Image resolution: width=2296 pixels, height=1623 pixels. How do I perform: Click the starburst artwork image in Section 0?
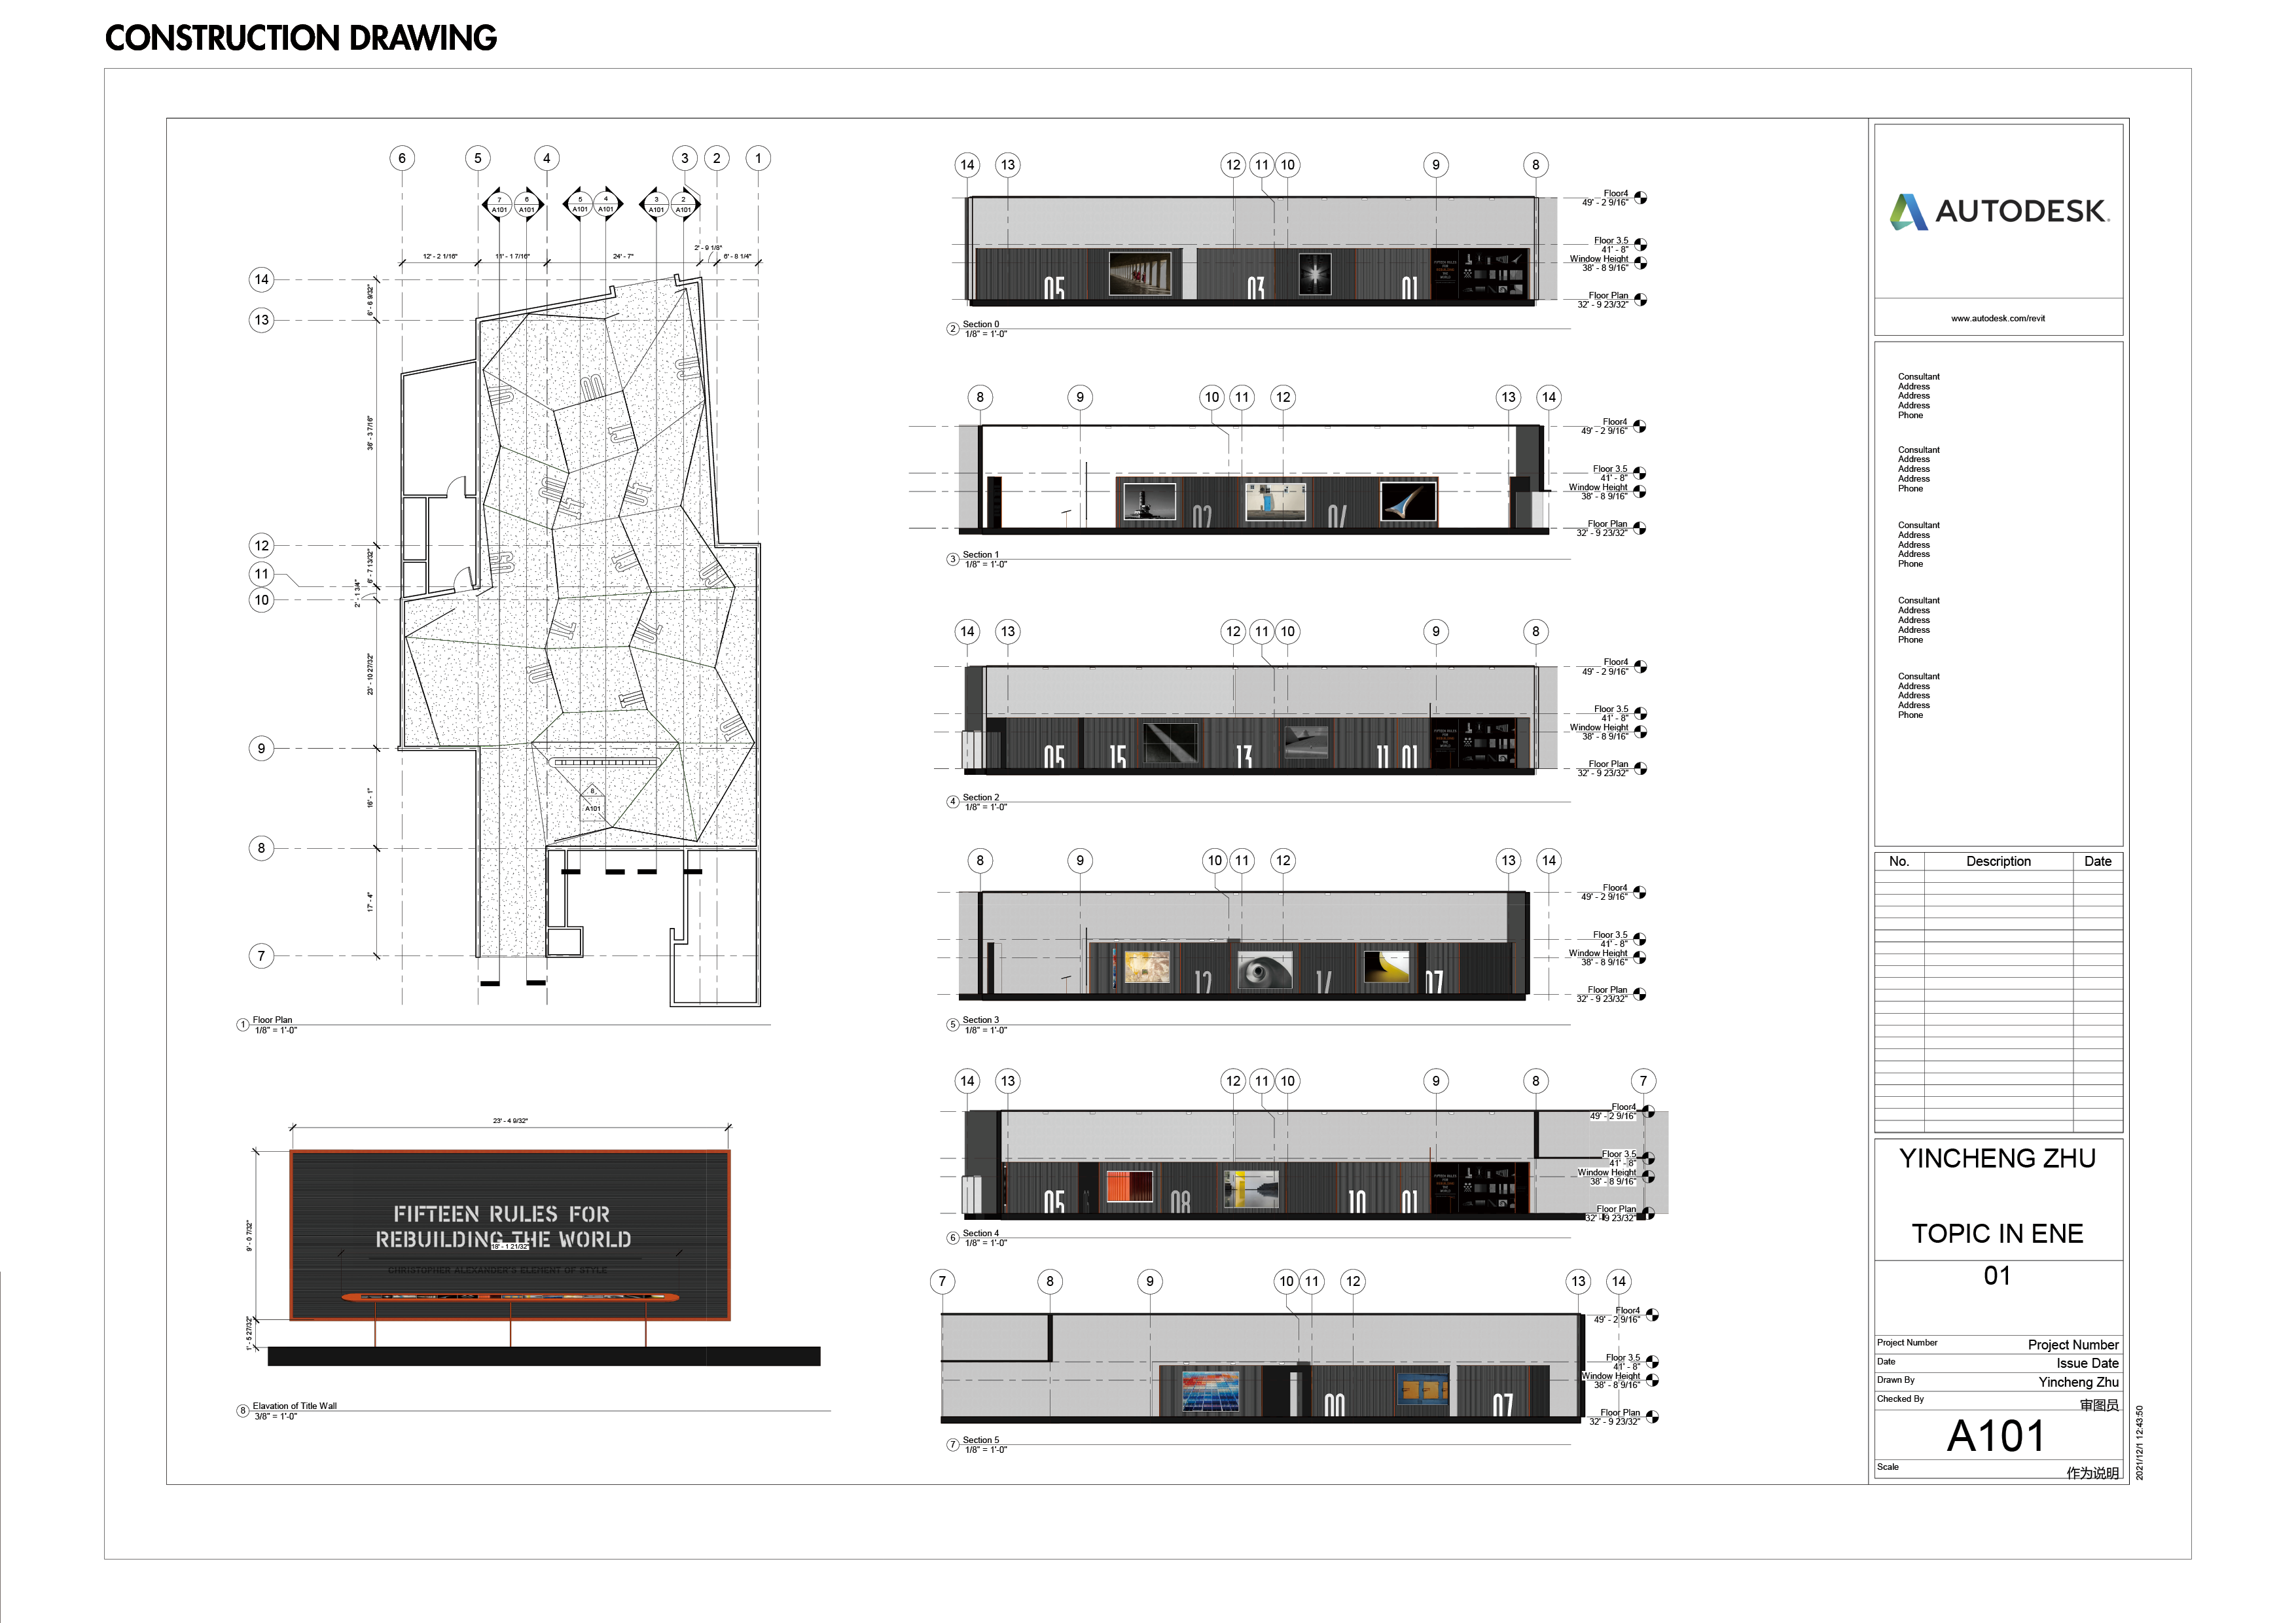[1315, 274]
